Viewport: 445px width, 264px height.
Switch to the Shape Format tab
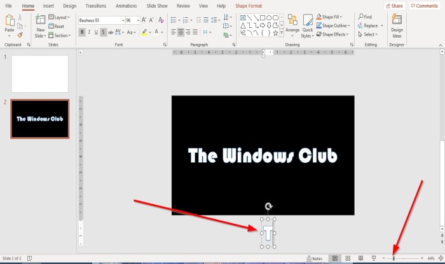tap(249, 6)
